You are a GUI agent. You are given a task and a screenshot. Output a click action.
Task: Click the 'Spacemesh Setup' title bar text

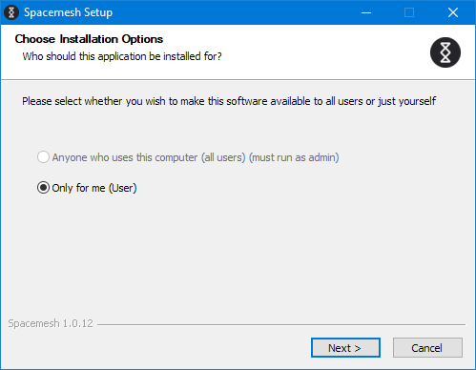(x=69, y=12)
